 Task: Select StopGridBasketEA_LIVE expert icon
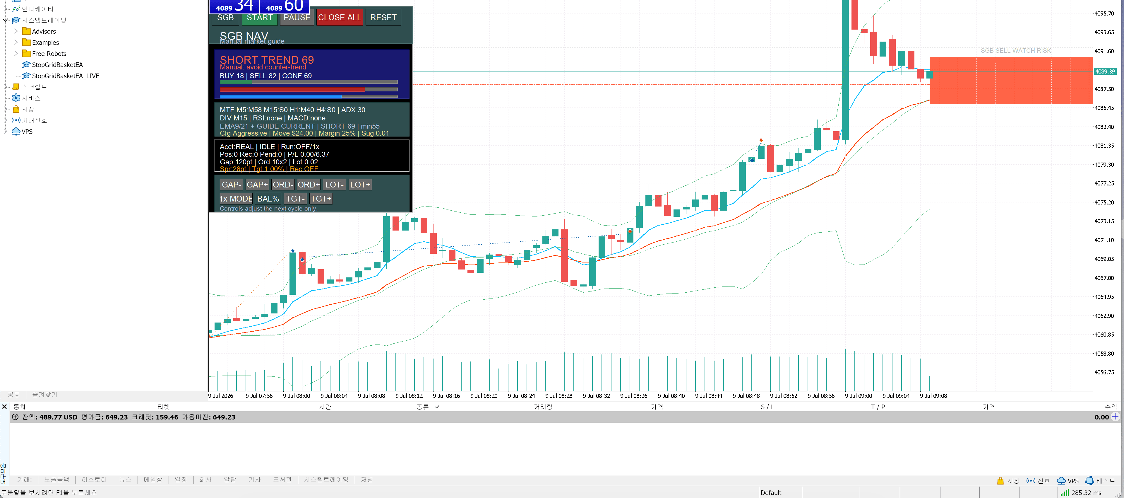click(x=26, y=76)
